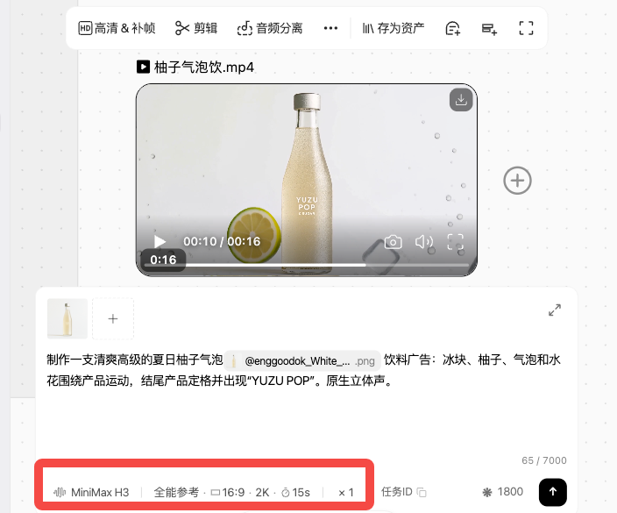This screenshot has width=617, height=513.
Task: Enter video fullscreen in player controls
Action: tap(455, 242)
